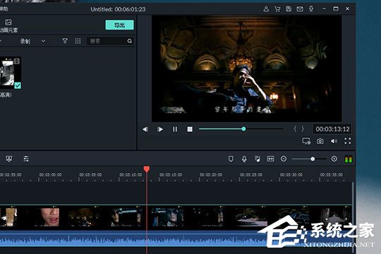Toggle the green audio meter icon
Screen dimensions: 381x254
tap(349, 159)
